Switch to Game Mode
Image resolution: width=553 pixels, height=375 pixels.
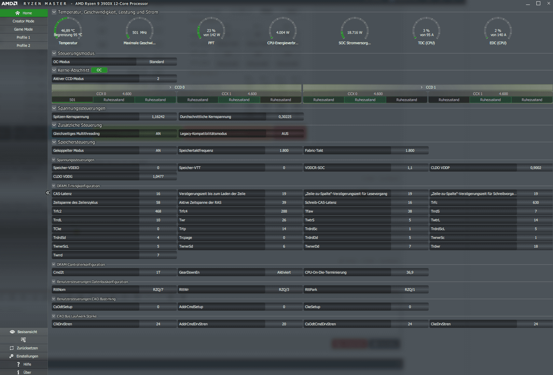24,29
